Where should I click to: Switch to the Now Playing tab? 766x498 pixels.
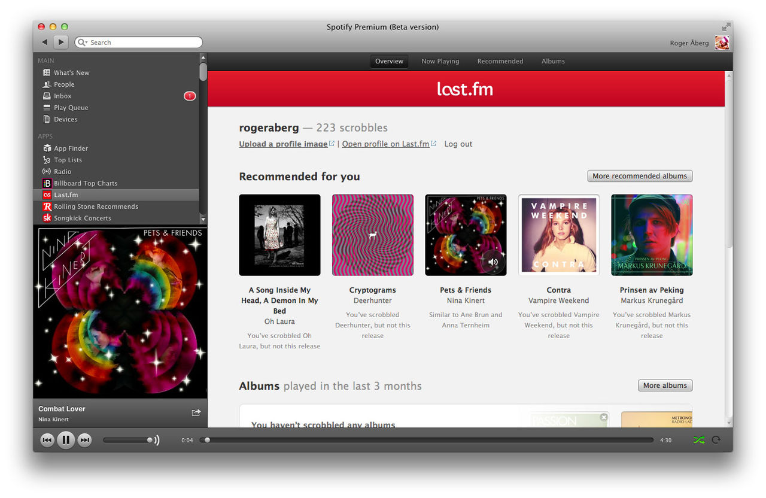(x=440, y=61)
